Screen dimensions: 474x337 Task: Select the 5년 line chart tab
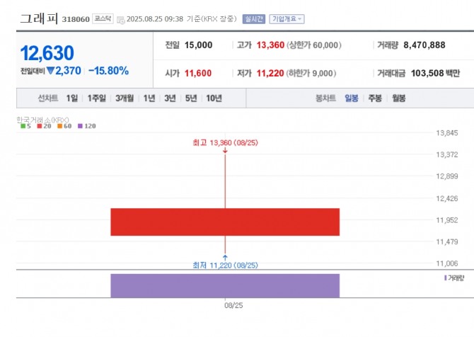click(191, 98)
